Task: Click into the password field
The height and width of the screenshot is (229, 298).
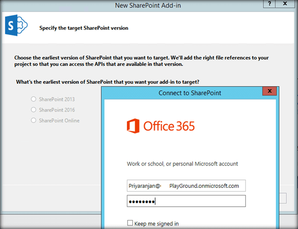Action: [186, 201]
